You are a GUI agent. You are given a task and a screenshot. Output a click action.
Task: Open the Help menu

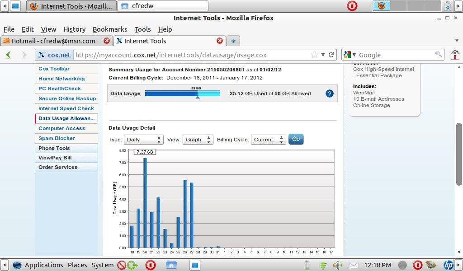click(165, 29)
